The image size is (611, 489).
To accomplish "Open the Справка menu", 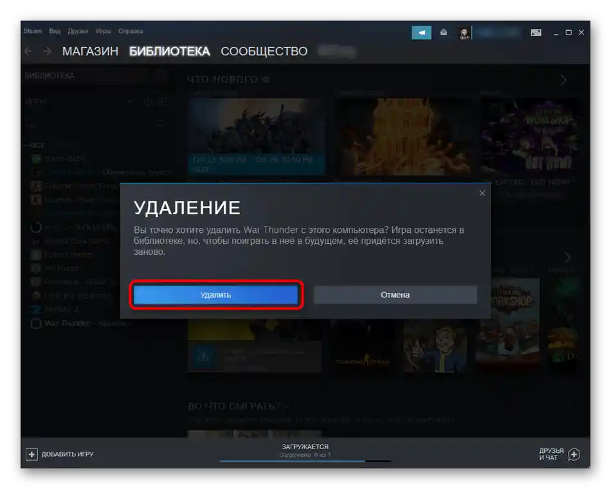I will 131,31.
